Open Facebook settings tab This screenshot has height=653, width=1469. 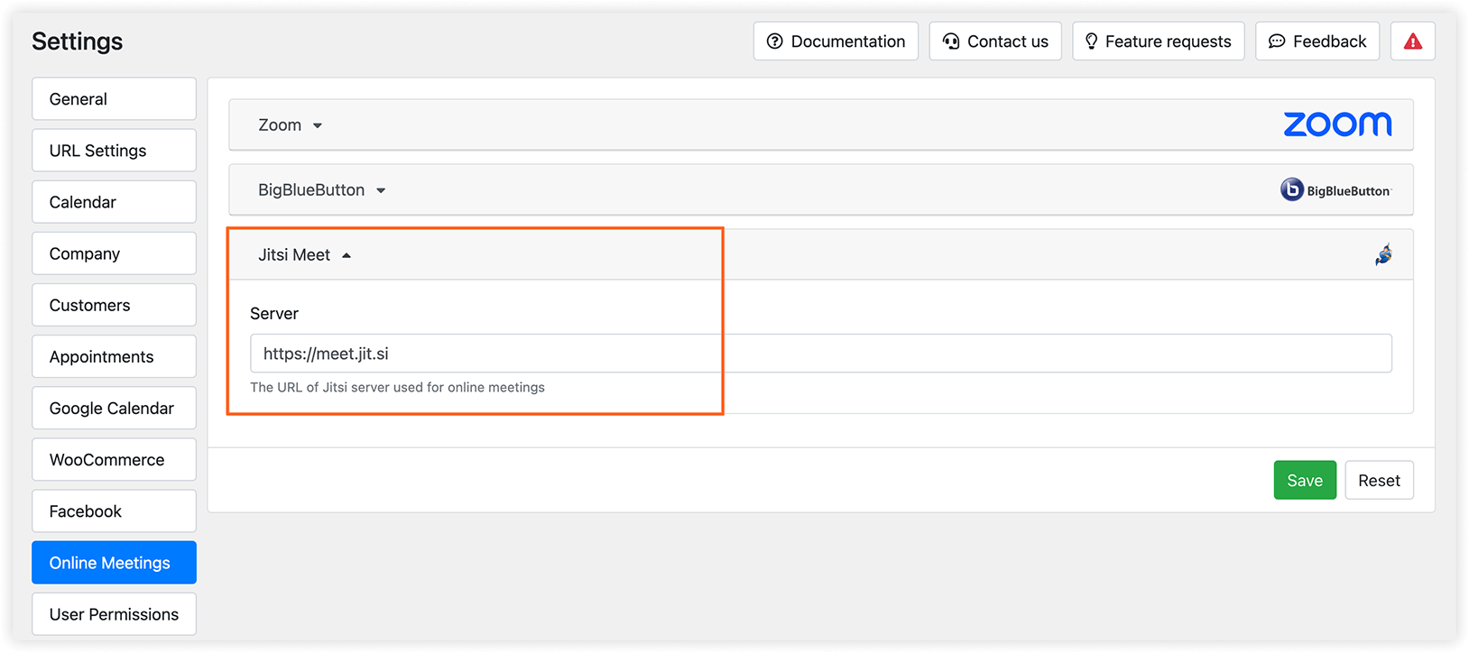point(114,511)
